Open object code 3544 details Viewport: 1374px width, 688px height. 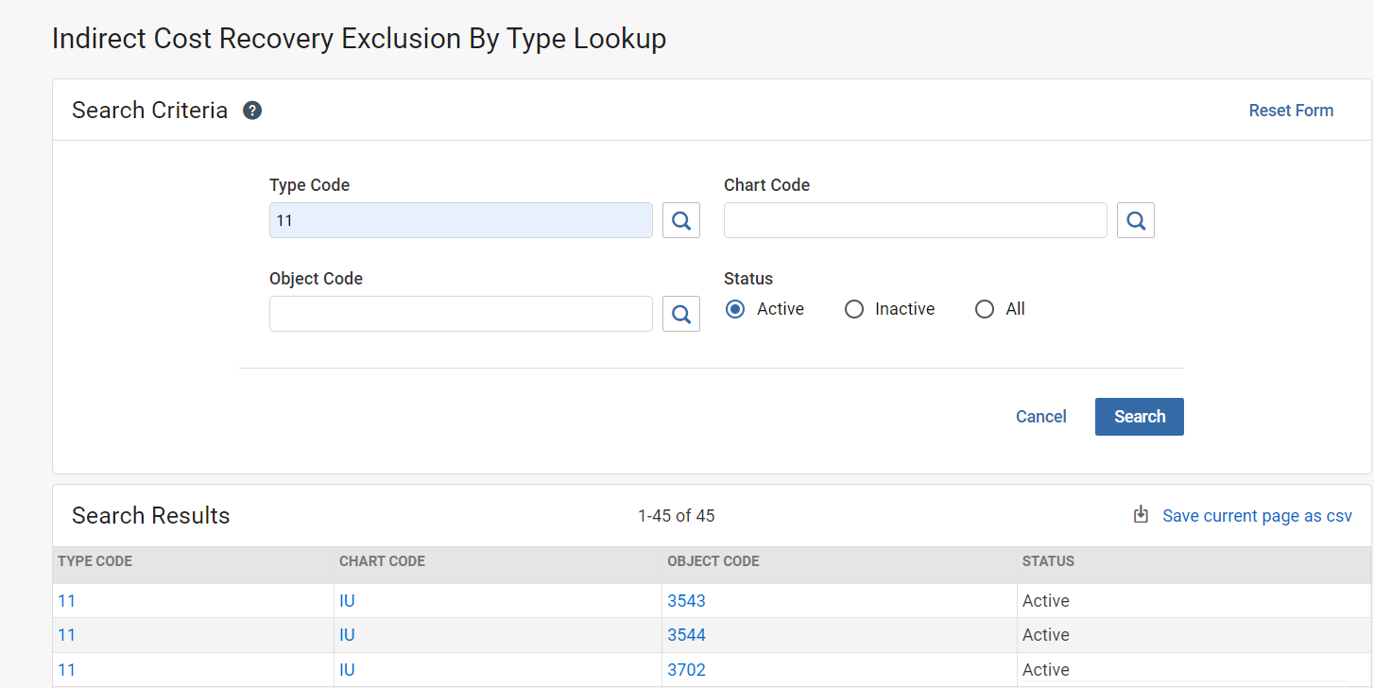(x=686, y=634)
